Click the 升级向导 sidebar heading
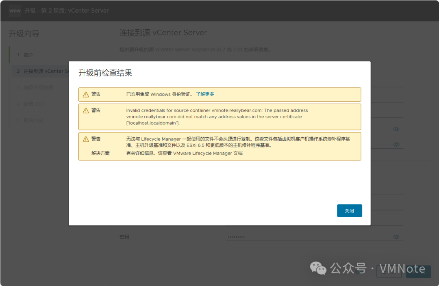The height and width of the screenshot is (286, 439). click(x=24, y=34)
